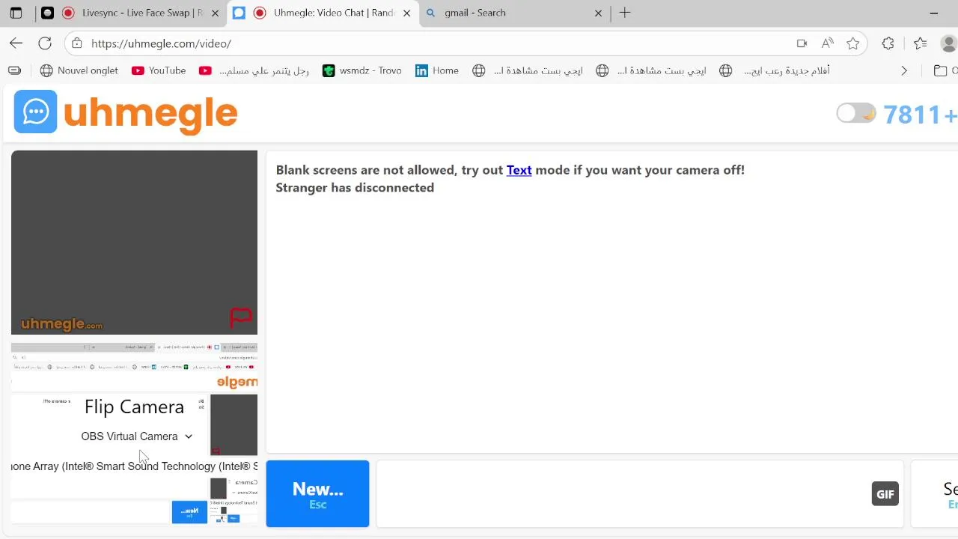Open the OBS Virtual Camera dropdown
Screen dimensions: 958x539
[x=137, y=436]
